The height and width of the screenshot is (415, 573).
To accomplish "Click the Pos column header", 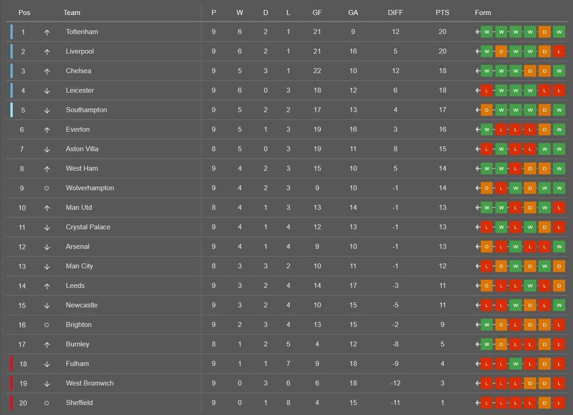I will (x=24, y=13).
